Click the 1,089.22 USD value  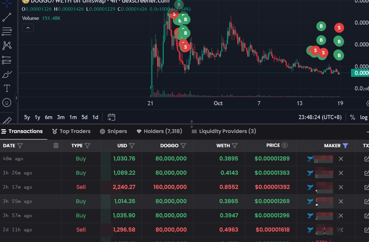(124, 173)
